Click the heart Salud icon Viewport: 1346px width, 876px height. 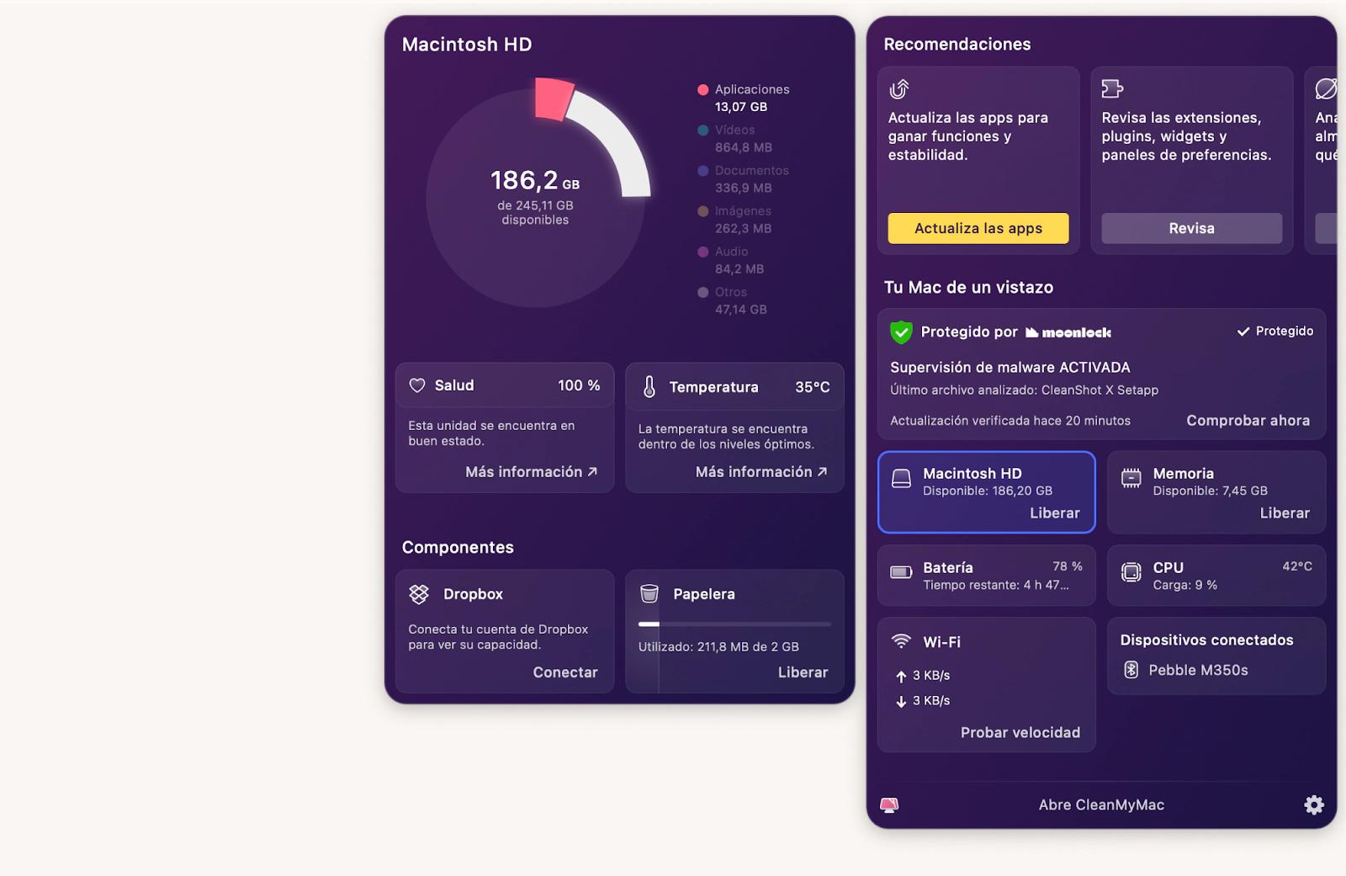pyautogui.click(x=417, y=385)
